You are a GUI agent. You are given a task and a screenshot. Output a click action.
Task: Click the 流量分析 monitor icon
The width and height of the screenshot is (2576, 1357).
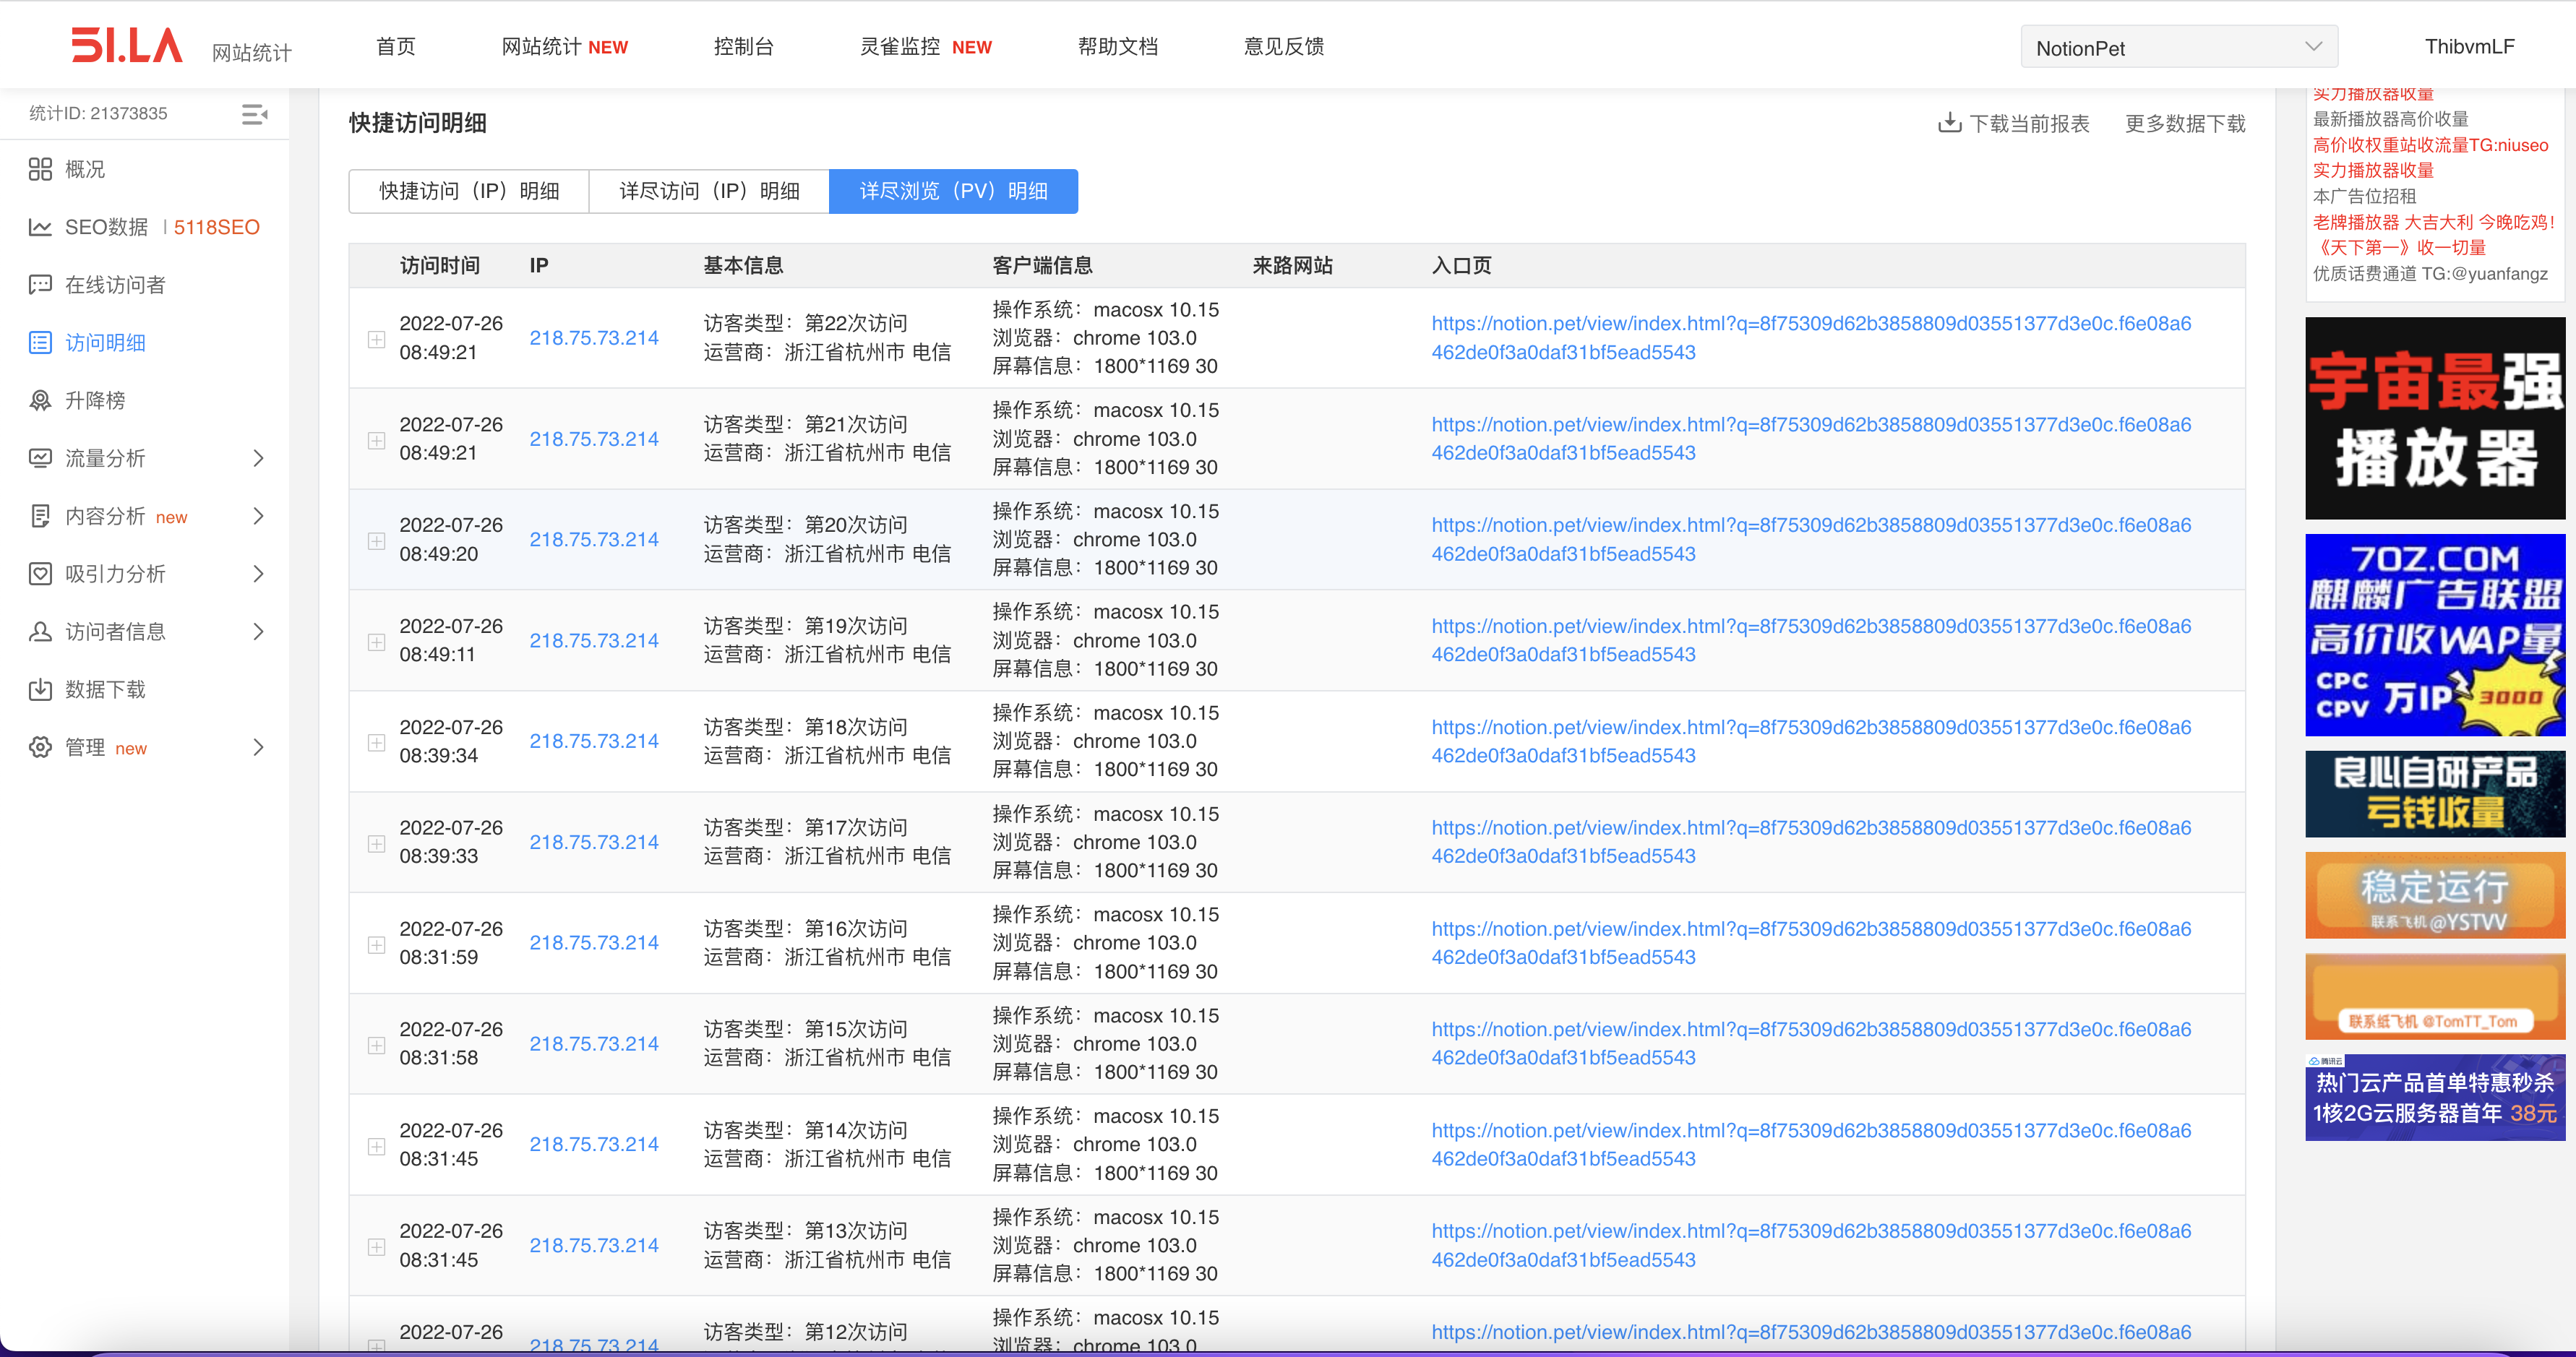(40, 458)
